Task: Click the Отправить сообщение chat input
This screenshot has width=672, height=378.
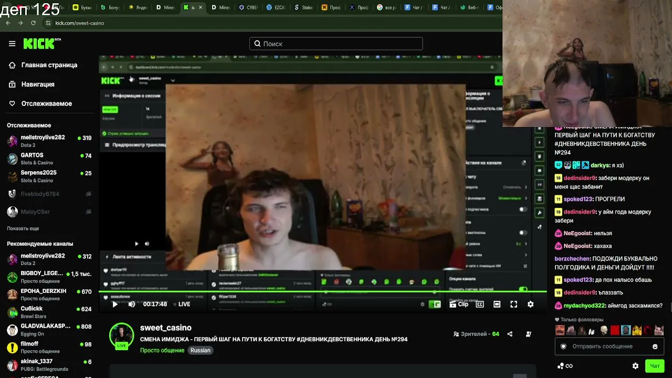Action: pos(609,346)
